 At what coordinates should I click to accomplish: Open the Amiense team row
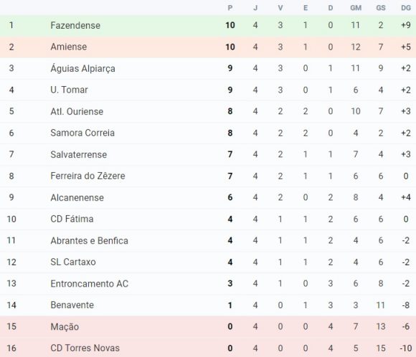pyautogui.click(x=208, y=47)
